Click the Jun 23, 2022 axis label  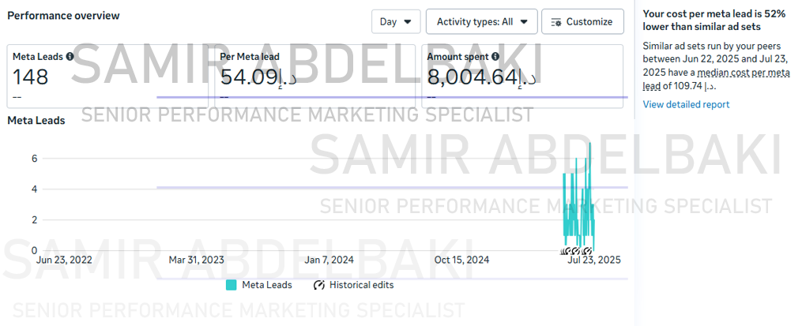(x=64, y=260)
